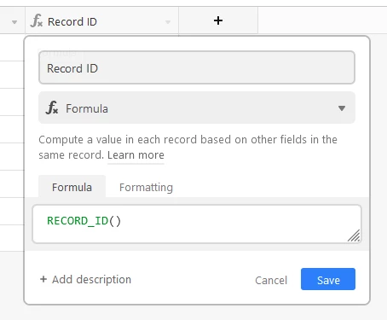Click the fx icon in Record ID column header

point(37,20)
